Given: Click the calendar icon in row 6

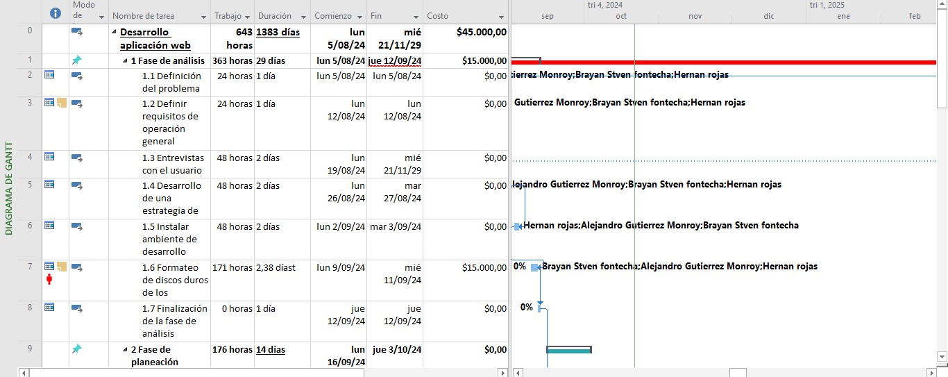Looking at the screenshot, I should [x=49, y=225].
